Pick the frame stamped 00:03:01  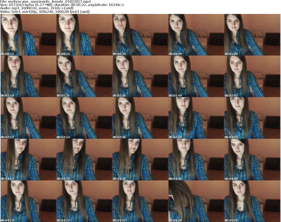click(x=252, y=118)
